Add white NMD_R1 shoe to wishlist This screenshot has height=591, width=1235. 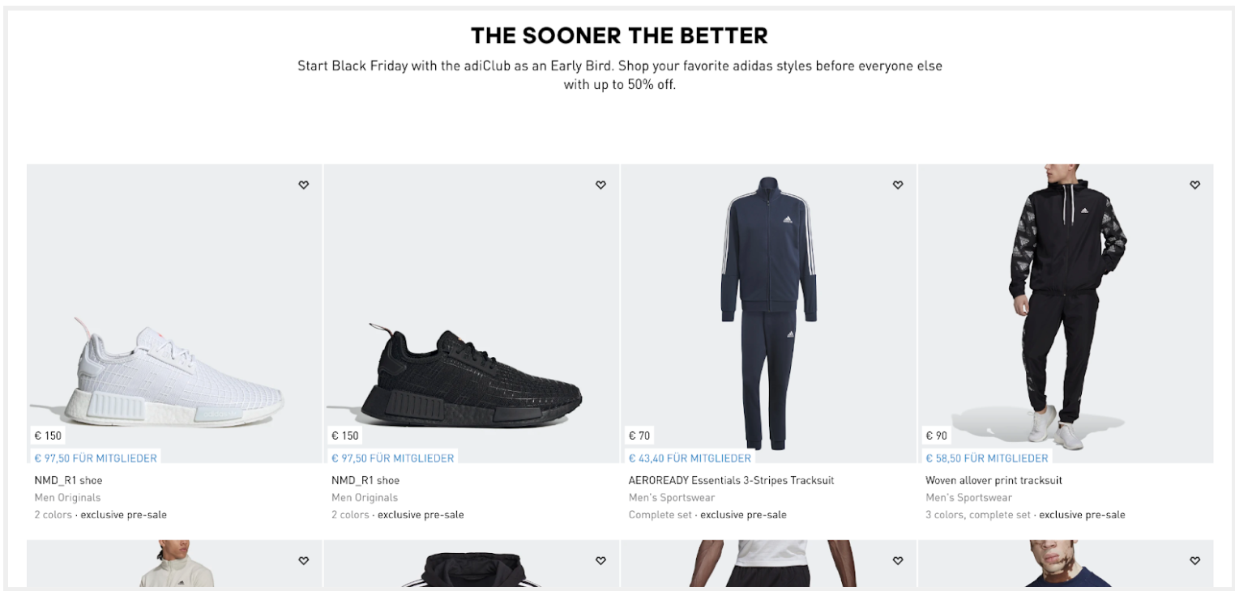point(304,185)
